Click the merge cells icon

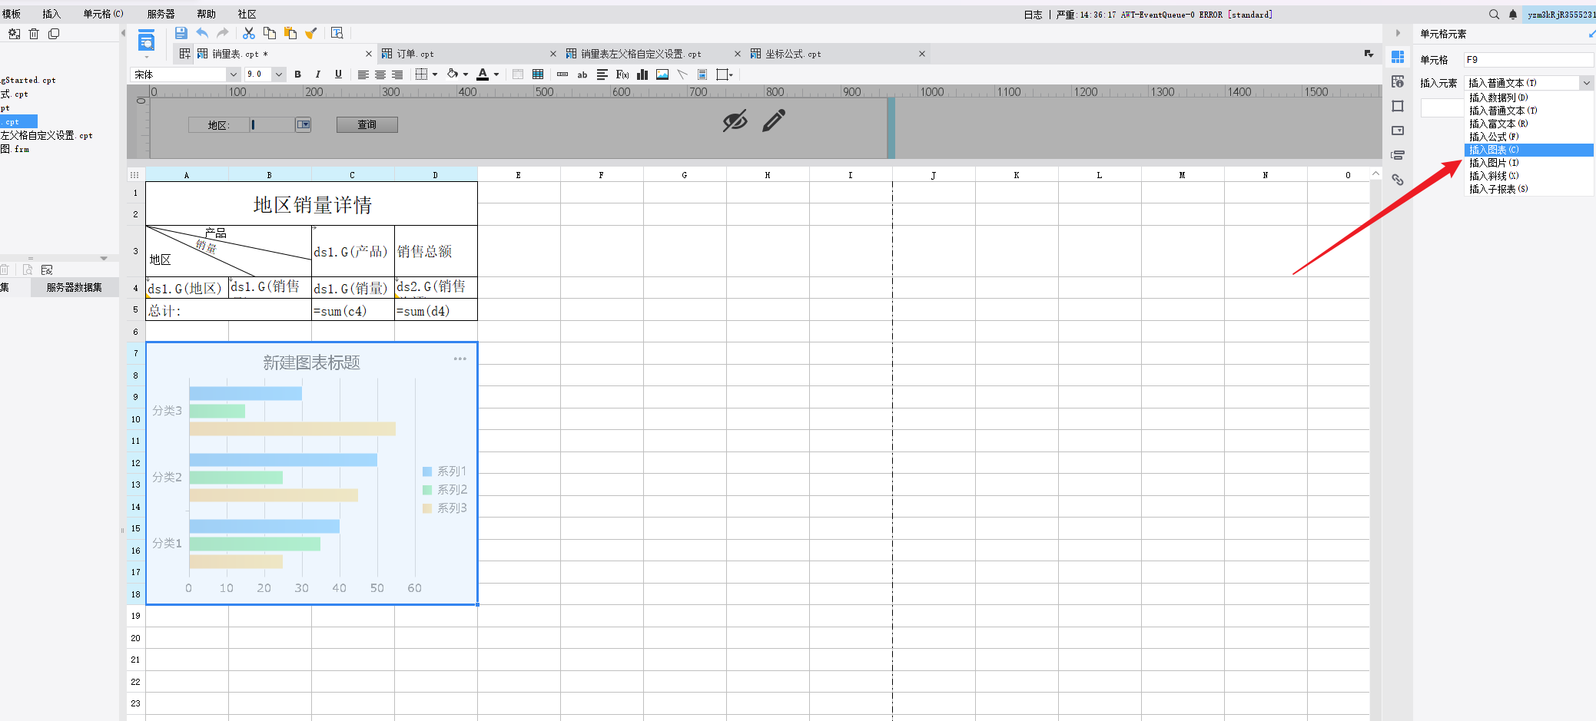tap(518, 74)
